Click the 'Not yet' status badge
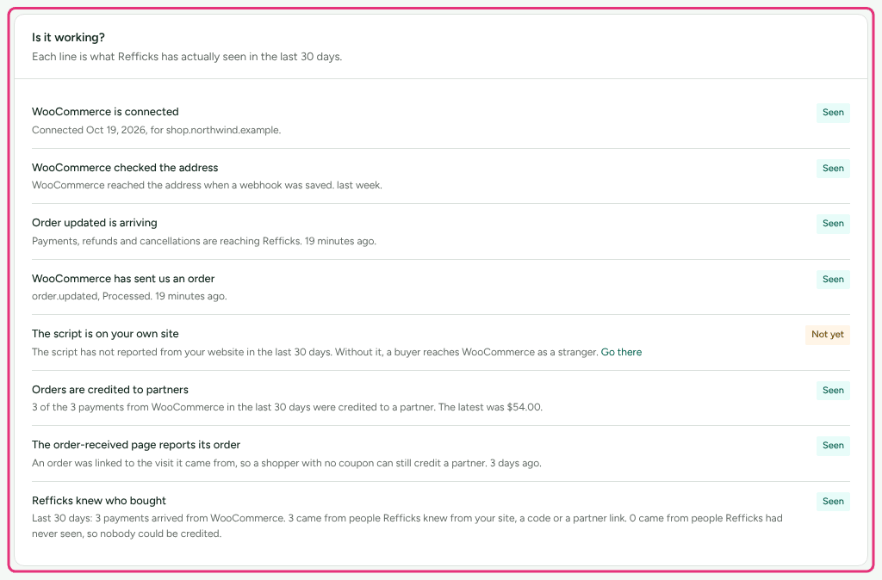Viewport: 882px width, 580px height. click(828, 335)
